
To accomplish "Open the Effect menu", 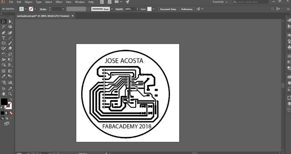I will 59,2.
